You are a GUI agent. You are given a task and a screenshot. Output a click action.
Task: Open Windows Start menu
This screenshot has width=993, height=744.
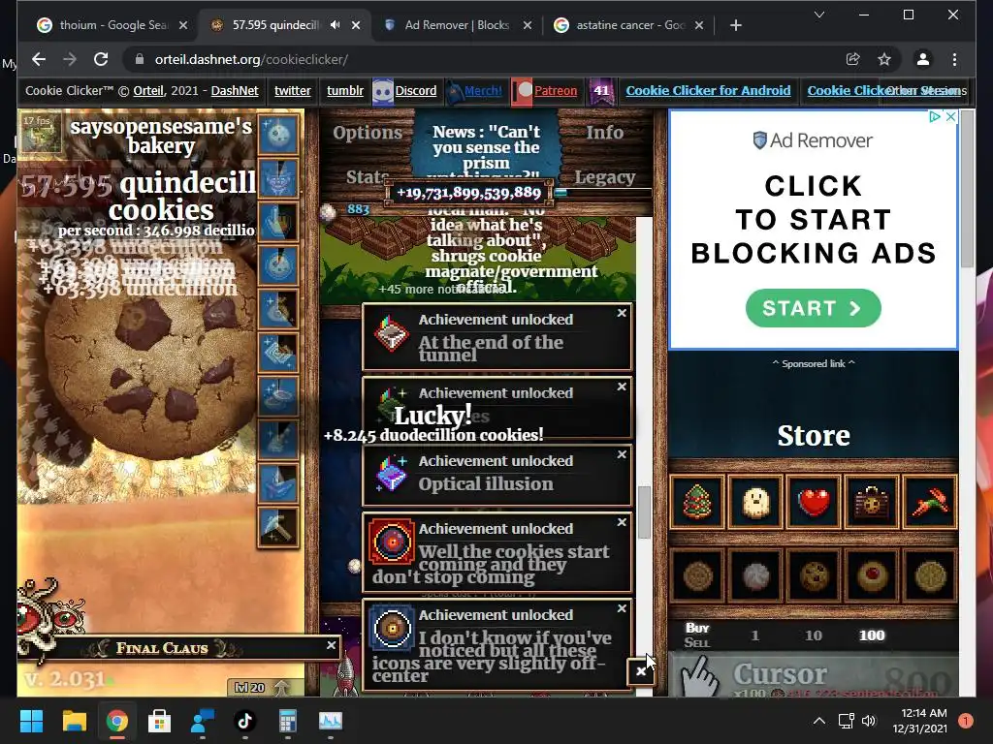coord(31,721)
